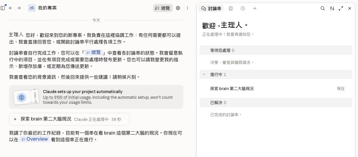The image size is (358, 157).
Task: Click the 已解決 section header
Action: 276,103
